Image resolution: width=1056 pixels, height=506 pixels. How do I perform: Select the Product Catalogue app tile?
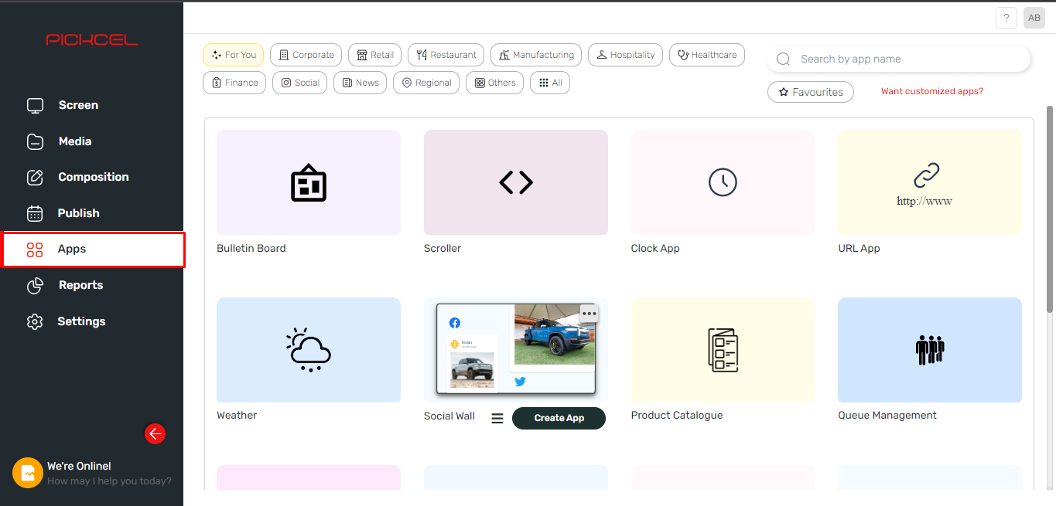point(723,350)
